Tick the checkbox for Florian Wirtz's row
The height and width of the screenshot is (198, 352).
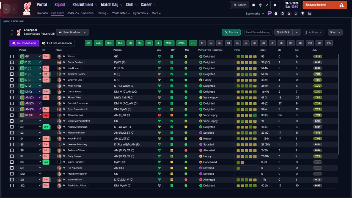click(x=12, y=97)
